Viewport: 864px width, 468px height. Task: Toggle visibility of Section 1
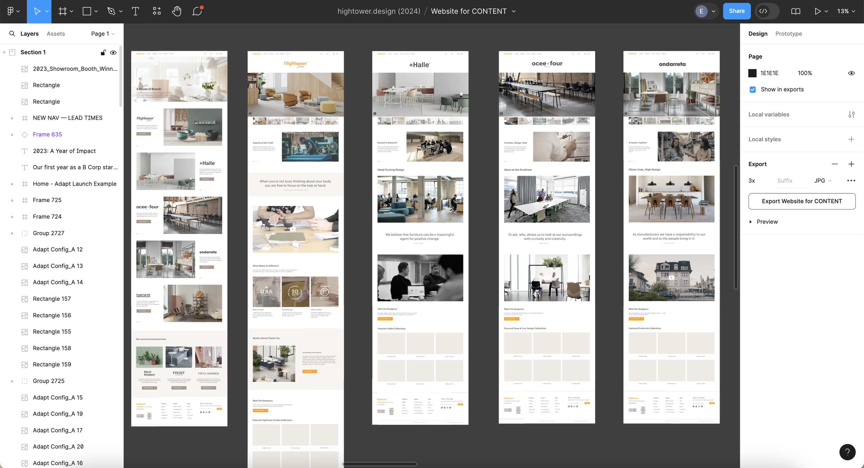point(113,52)
